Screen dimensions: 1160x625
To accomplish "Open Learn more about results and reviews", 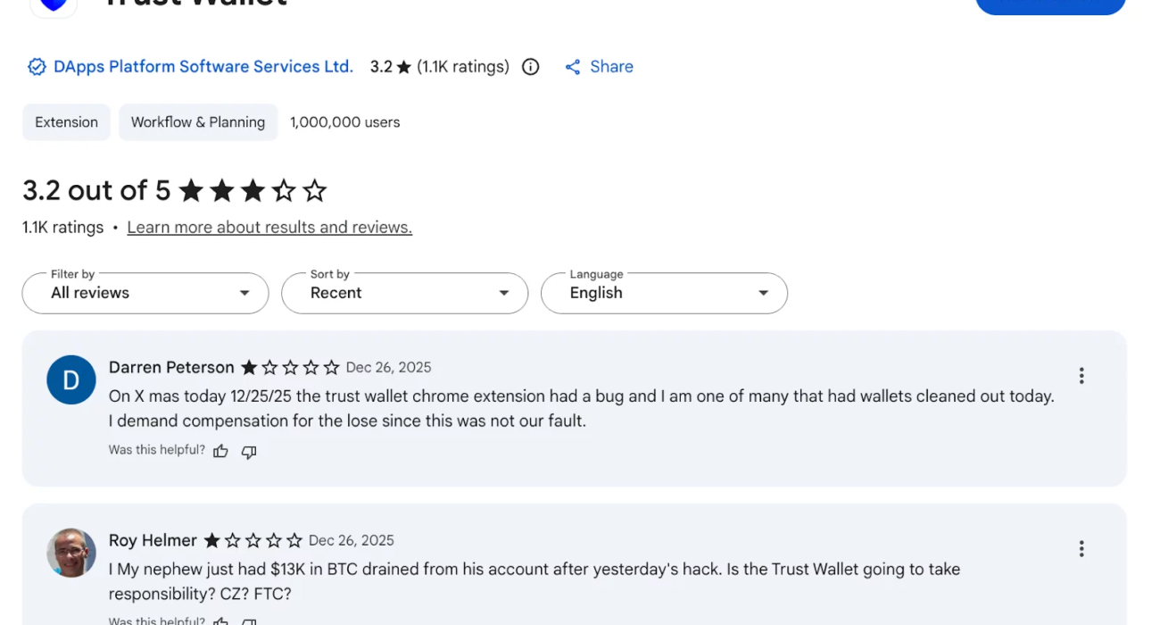I will pyautogui.click(x=269, y=228).
